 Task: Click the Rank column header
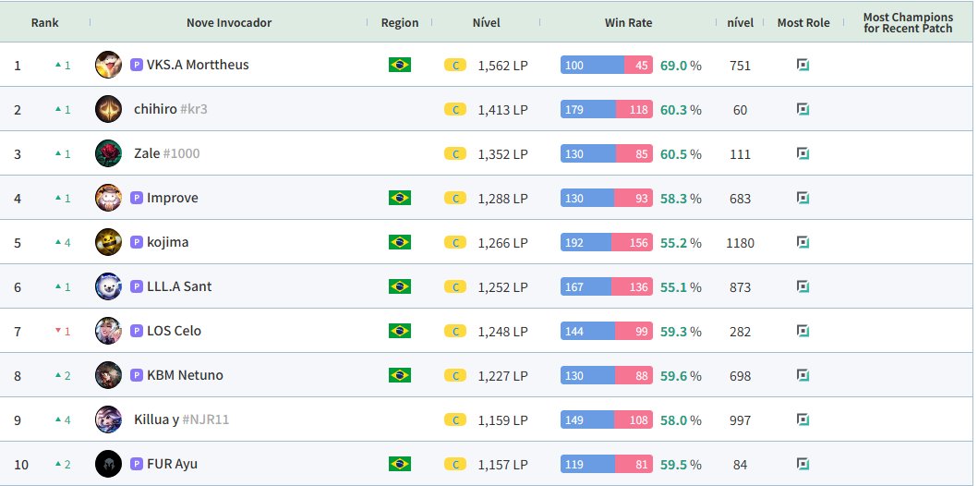[45, 22]
